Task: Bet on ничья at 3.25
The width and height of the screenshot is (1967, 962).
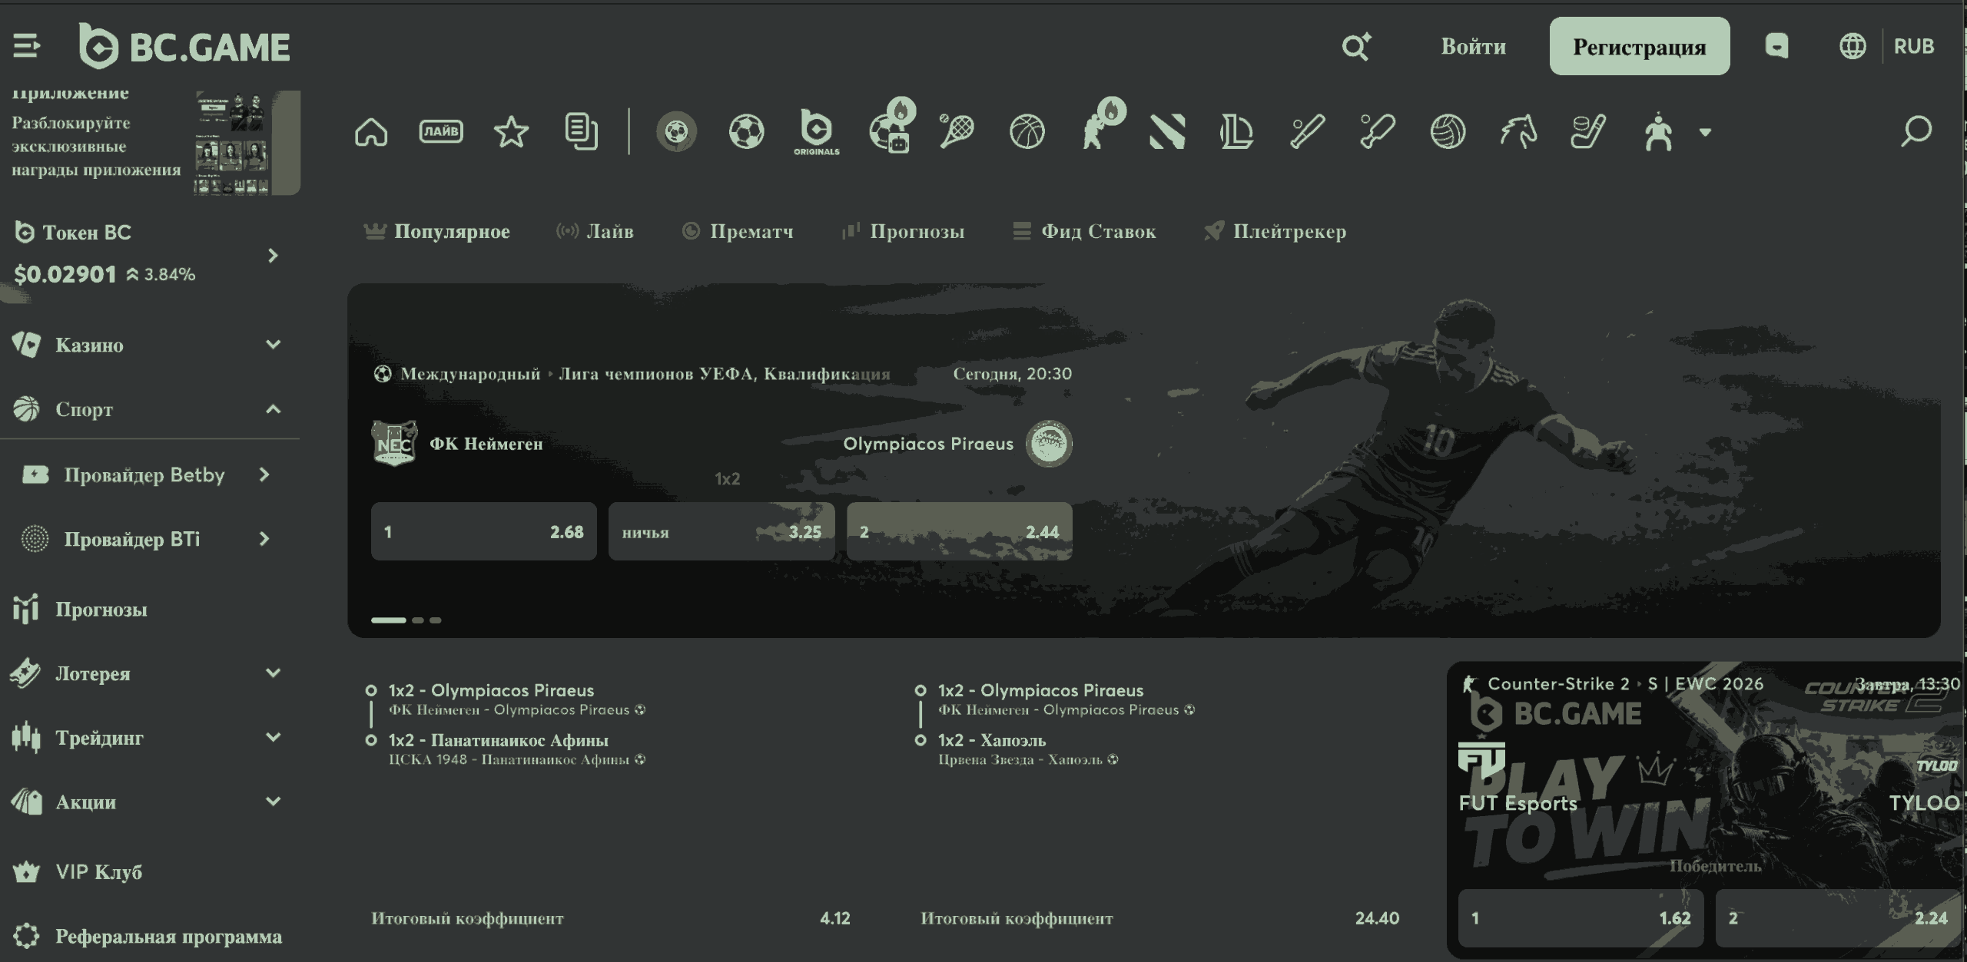Action: (x=721, y=531)
